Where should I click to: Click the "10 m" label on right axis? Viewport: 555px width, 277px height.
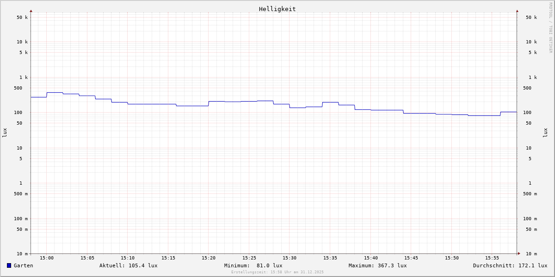531,254
